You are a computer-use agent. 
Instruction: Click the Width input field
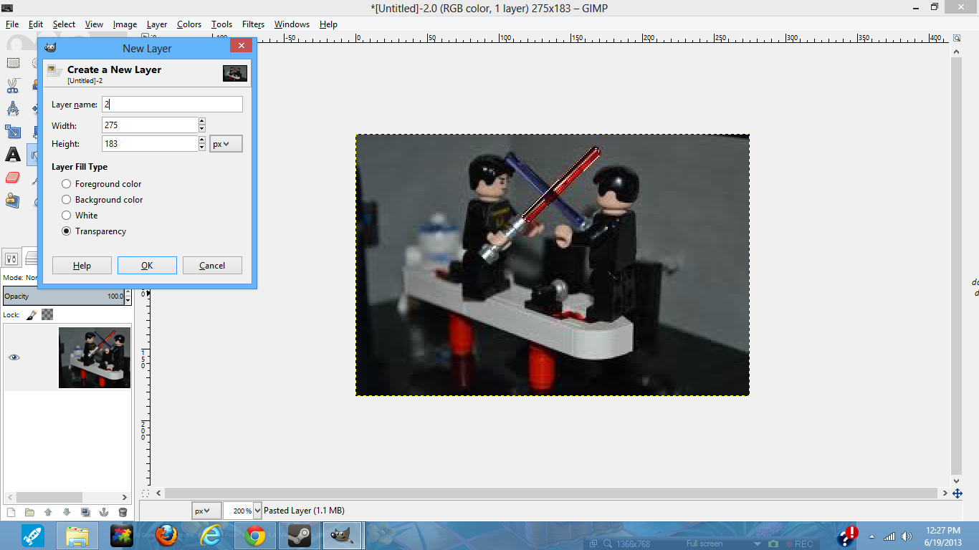[150, 125]
